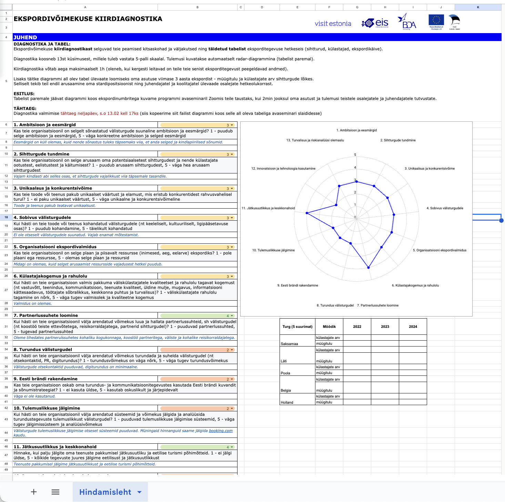Select the Saksamaa market cell

(297, 341)
